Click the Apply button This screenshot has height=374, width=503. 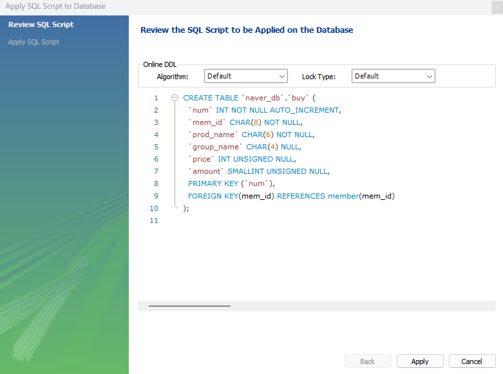pos(420,361)
